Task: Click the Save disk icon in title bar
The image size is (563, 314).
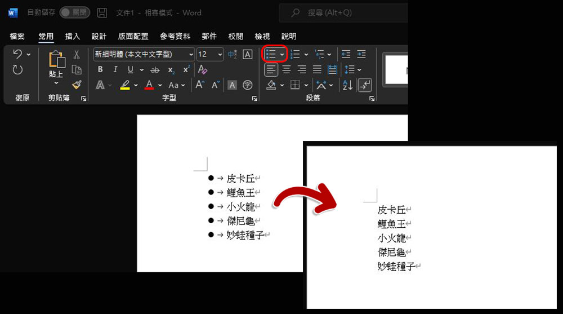Action: tap(102, 13)
